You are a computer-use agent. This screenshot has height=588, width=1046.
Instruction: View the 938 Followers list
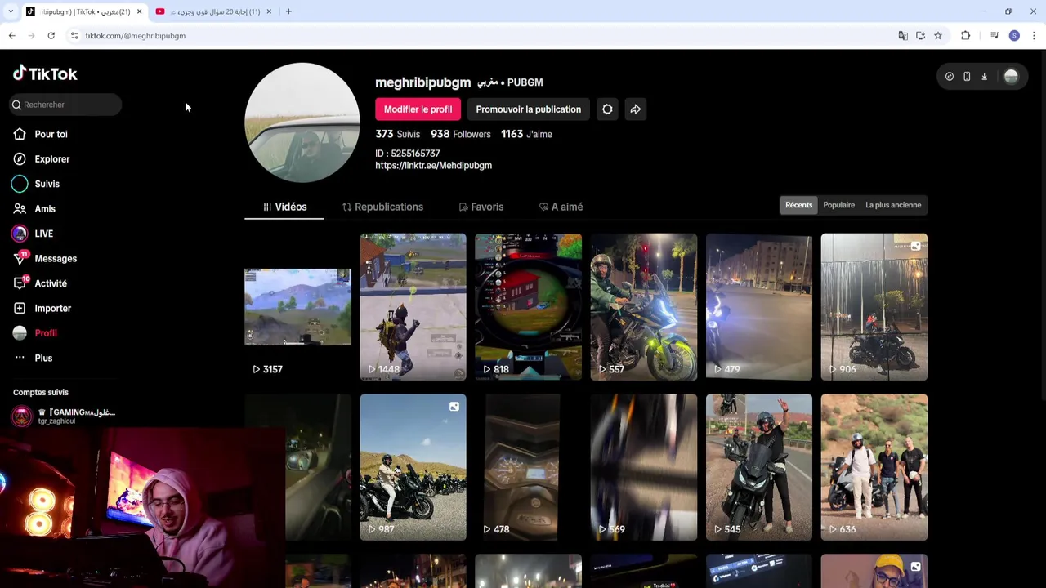(x=461, y=134)
